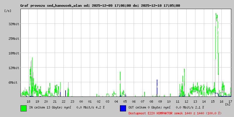
Task: Click the '05' hour label on x-axis
Action: [125, 101]
